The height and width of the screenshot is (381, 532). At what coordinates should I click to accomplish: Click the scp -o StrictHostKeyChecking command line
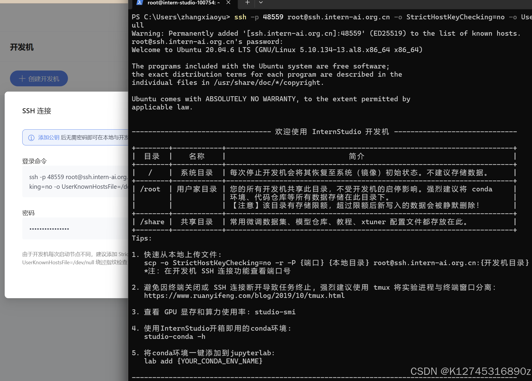coord(336,263)
